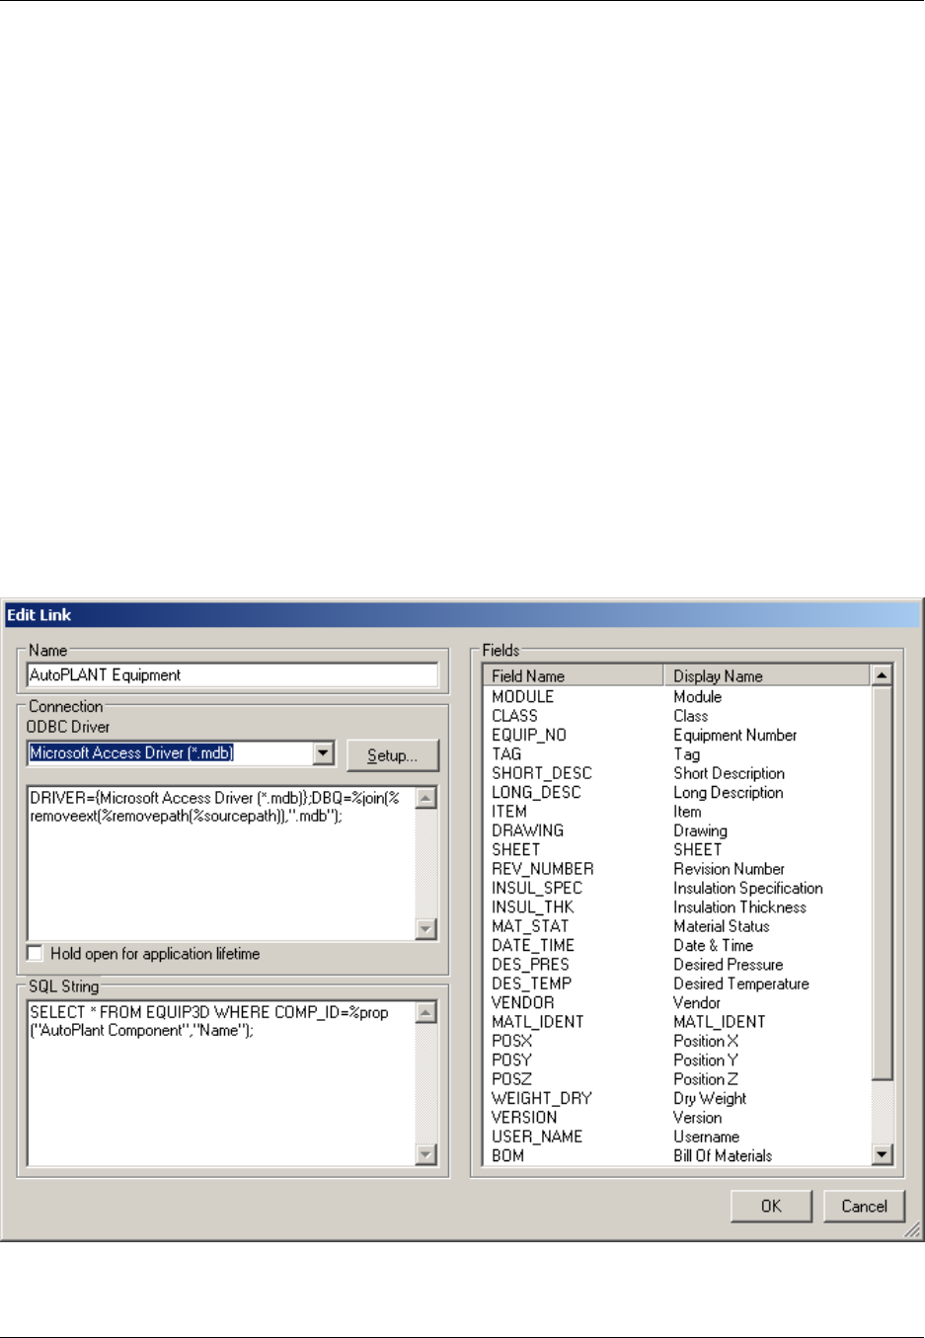This screenshot has width=925, height=1338.
Task: Click the Edit Link title bar
Action: coord(462,615)
